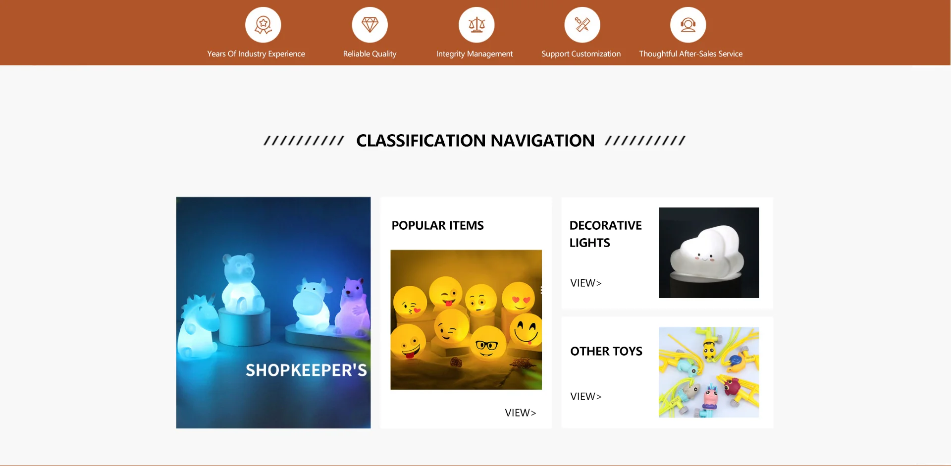951x466 pixels.
Task: Click the pencil-ruler Support Customization icon
Action: (x=582, y=25)
